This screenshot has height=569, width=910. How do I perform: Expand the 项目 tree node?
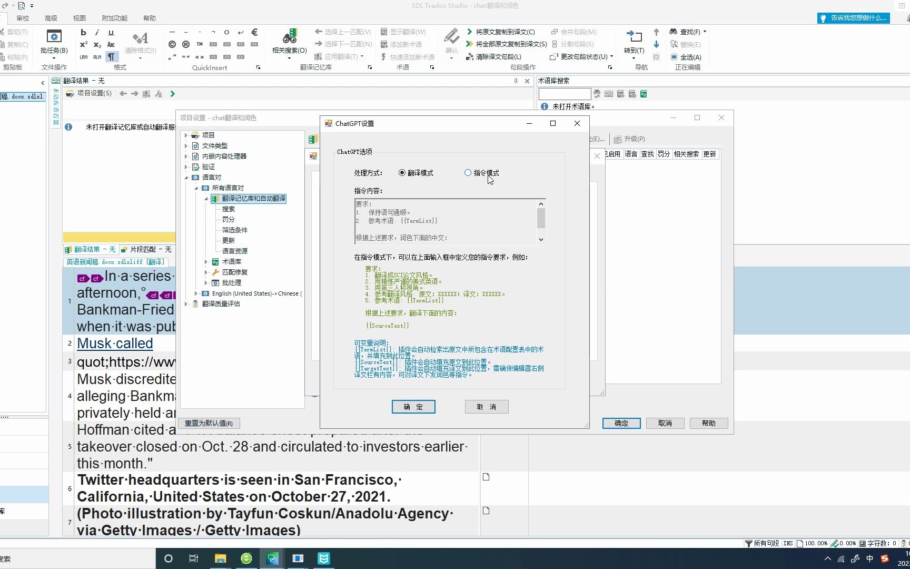point(186,135)
